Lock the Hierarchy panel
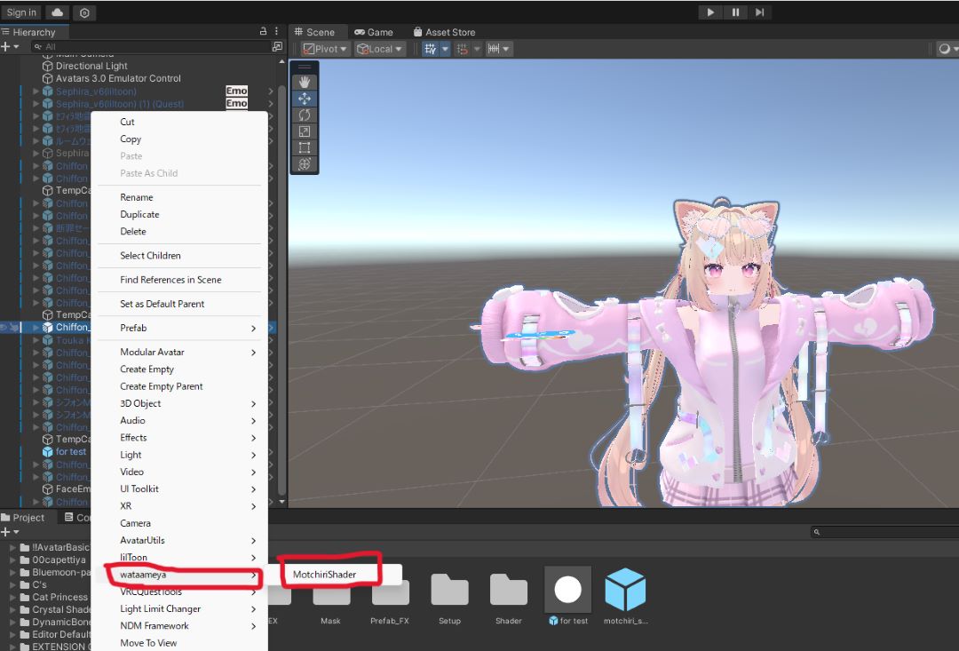The height and width of the screenshot is (651, 959). click(263, 31)
